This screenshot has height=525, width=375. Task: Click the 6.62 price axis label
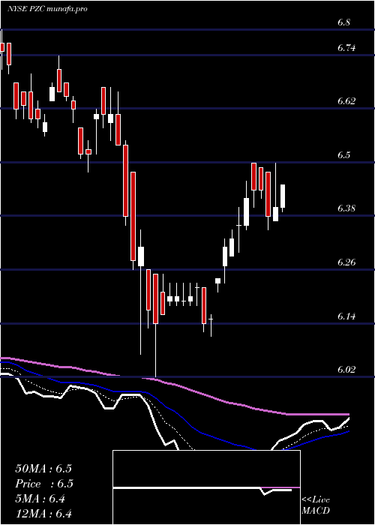tap(346, 100)
